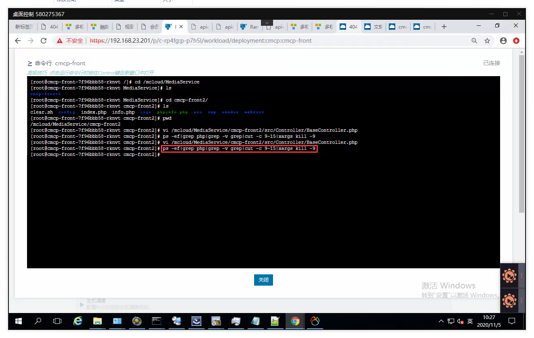Open File Explorer from the taskbar

pyautogui.click(x=97, y=321)
